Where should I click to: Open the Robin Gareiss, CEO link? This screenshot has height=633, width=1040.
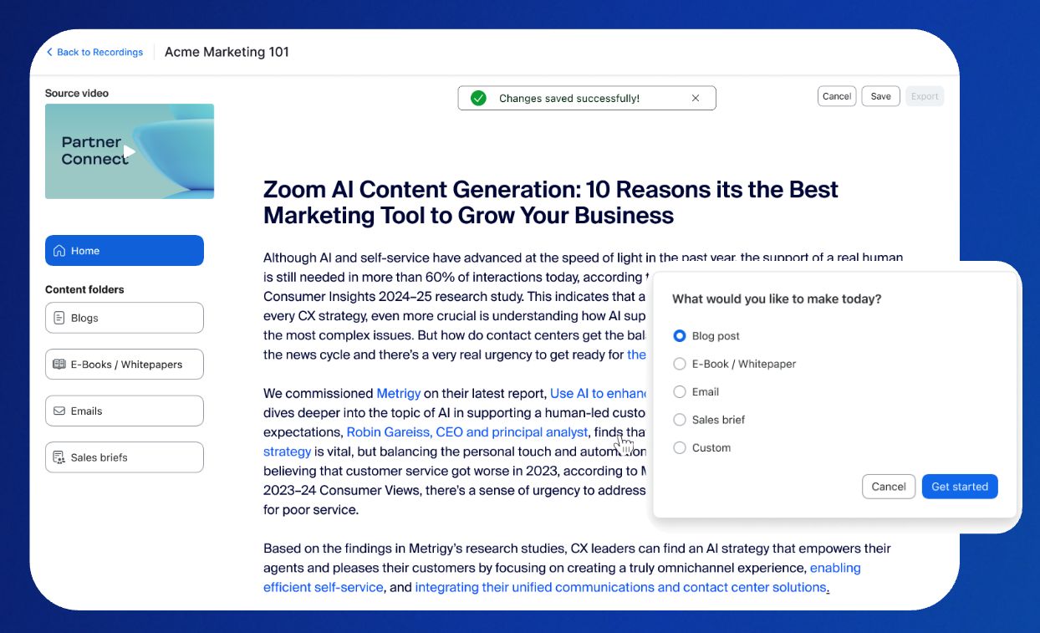467,432
